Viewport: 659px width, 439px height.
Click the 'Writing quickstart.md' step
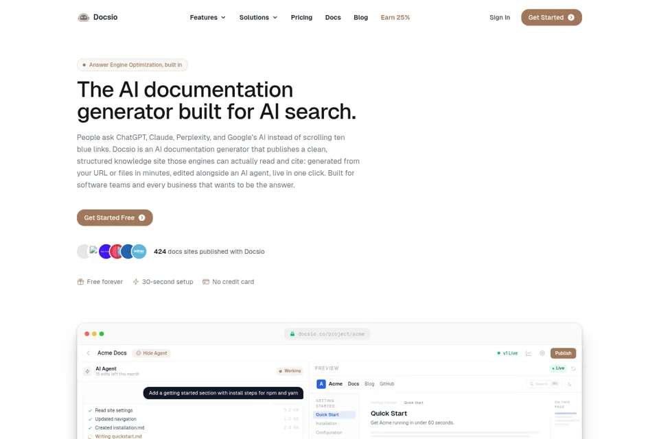(x=118, y=436)
